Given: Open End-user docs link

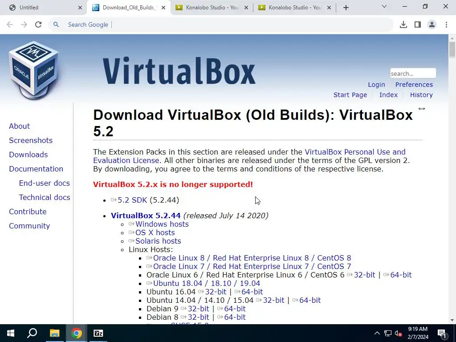Looking at the screenshot, I should [x=44, y=183].
